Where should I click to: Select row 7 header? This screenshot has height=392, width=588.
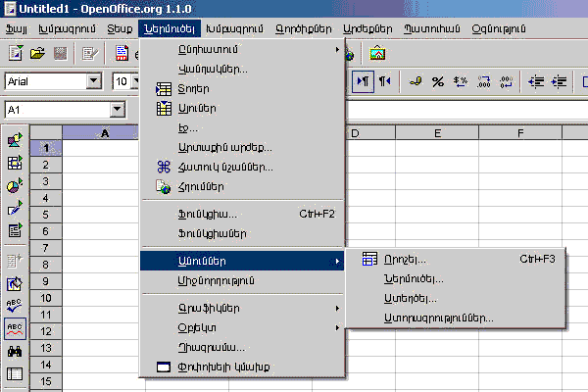46,248
